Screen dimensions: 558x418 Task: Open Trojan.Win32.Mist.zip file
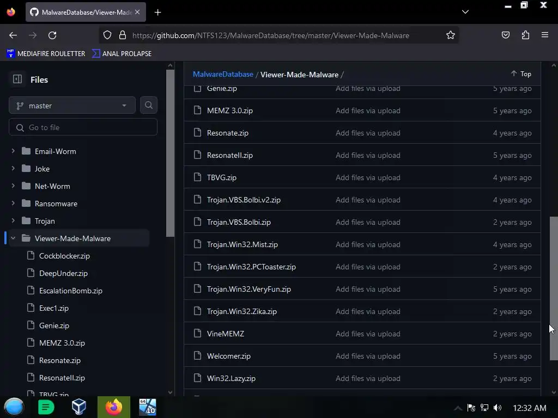(242, 244)
